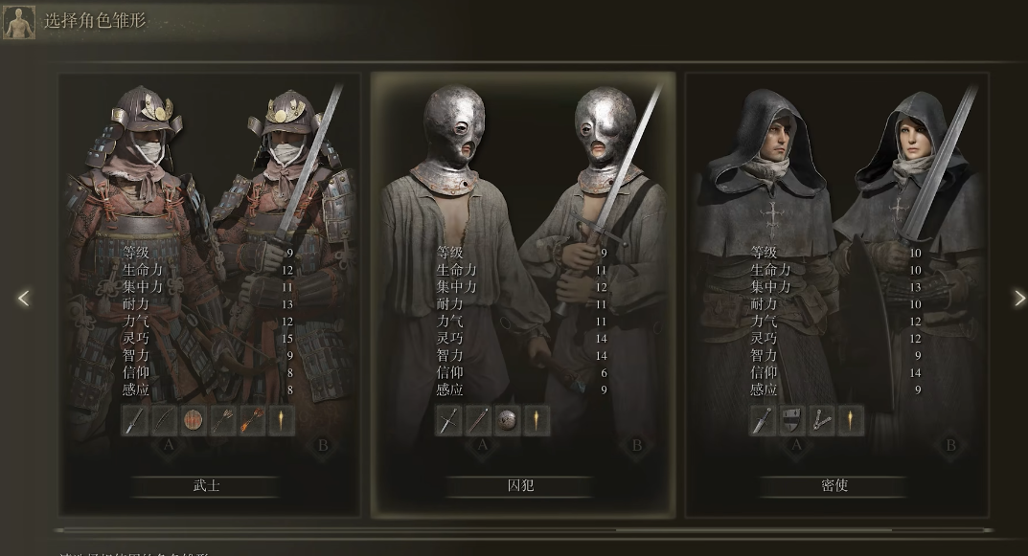Click the body silhouette icon beside 选择角色雏形
The image size is (1028, 556).
[19, 22]
